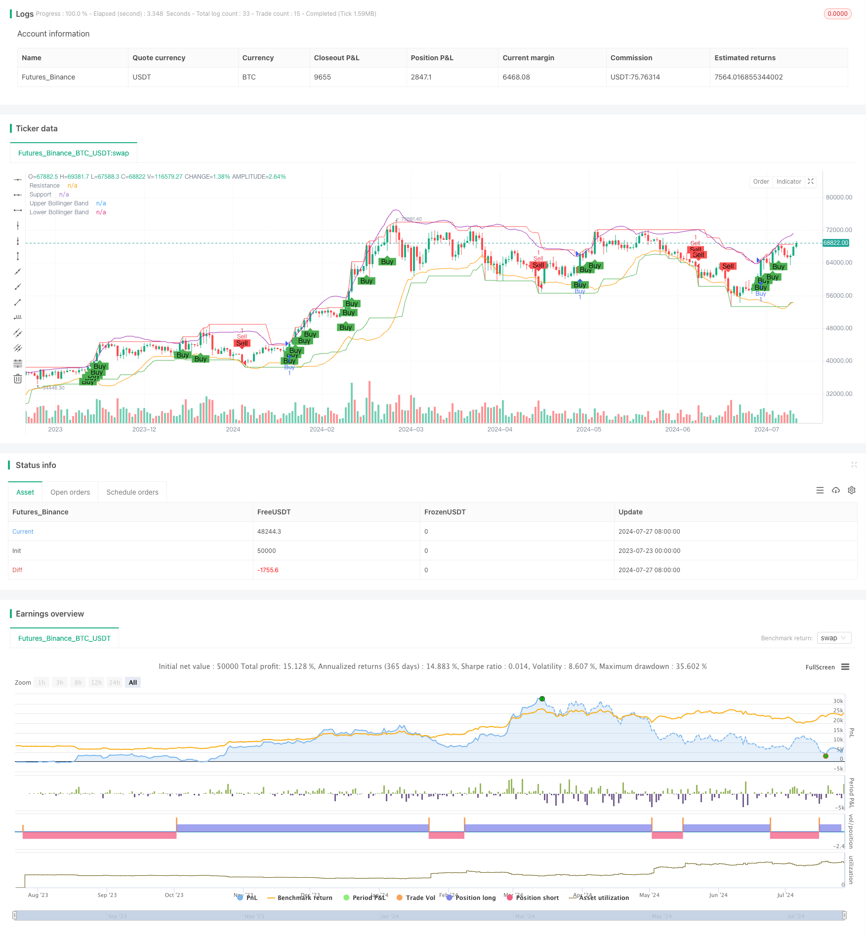This screenshot has height=935, width=866.
Task: Toggle the PnL series in the legend
Action: [247, 897]
